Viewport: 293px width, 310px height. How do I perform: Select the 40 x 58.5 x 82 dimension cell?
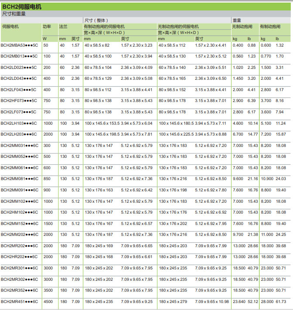click(97, 45)
